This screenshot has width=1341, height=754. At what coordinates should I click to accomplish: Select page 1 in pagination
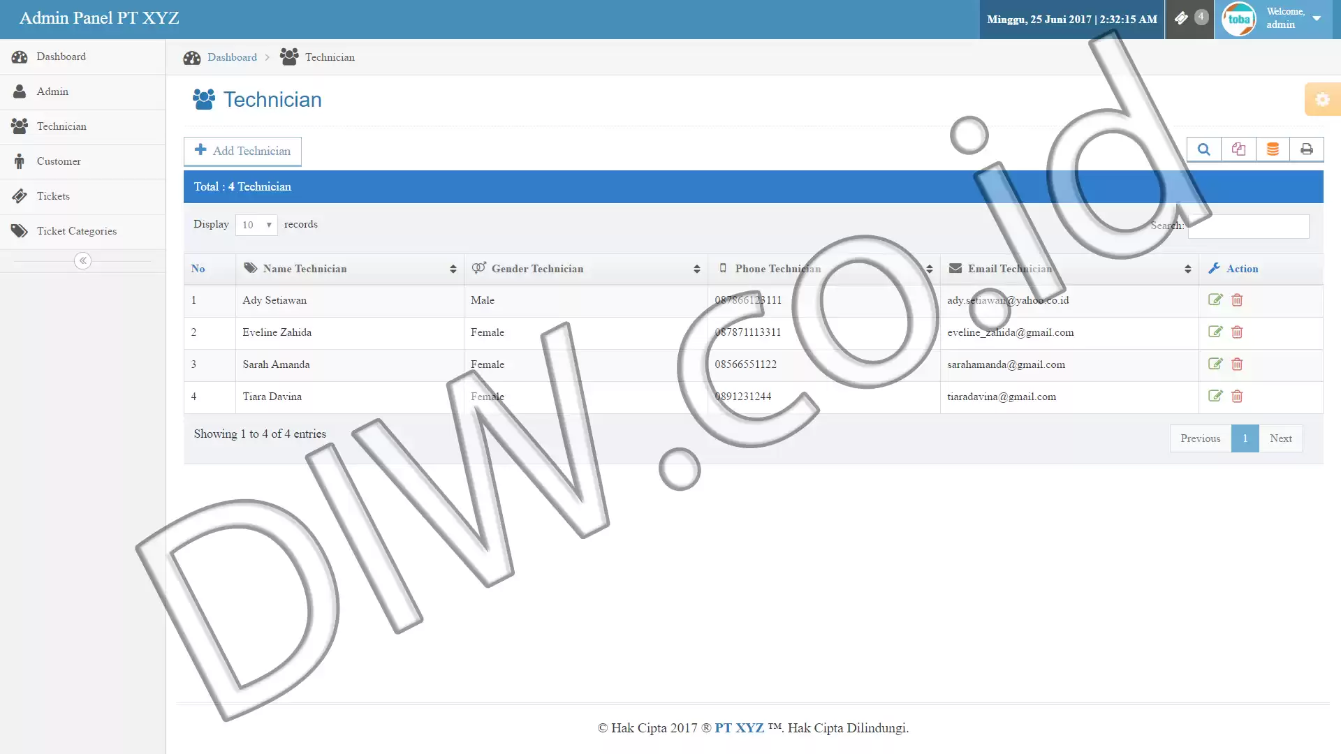point(1245,438)
